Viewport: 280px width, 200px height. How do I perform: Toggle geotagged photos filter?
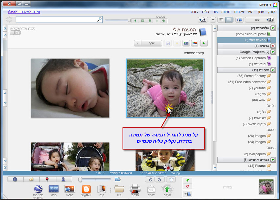click(x=135, y=21)
